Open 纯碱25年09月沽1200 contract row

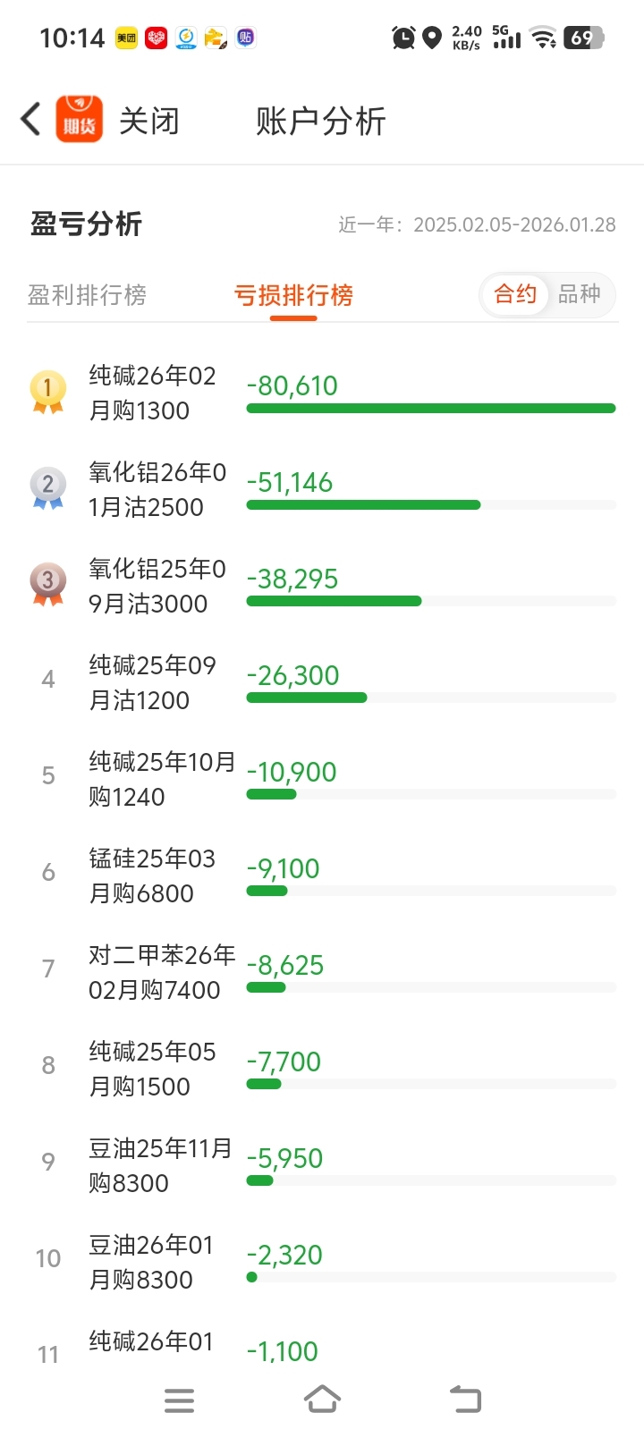[x=153, y=682]
